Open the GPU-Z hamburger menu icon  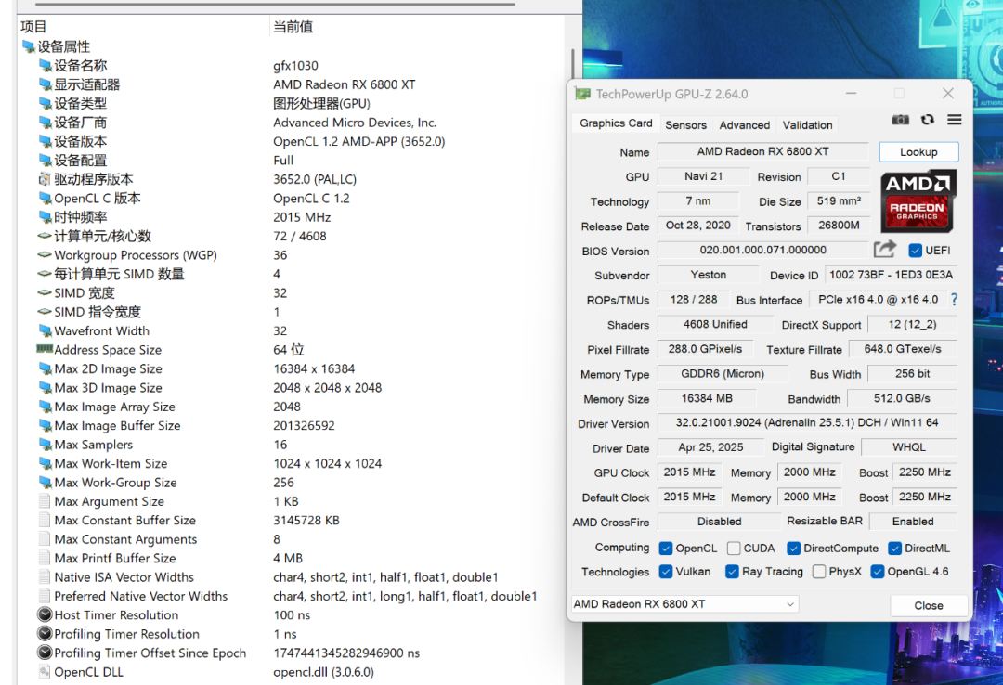click(955, 120)
